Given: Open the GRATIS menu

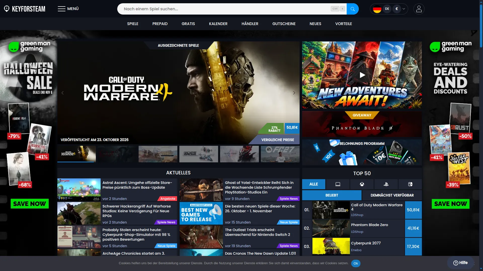Looking at the screenshot, I should pos(188,24).
